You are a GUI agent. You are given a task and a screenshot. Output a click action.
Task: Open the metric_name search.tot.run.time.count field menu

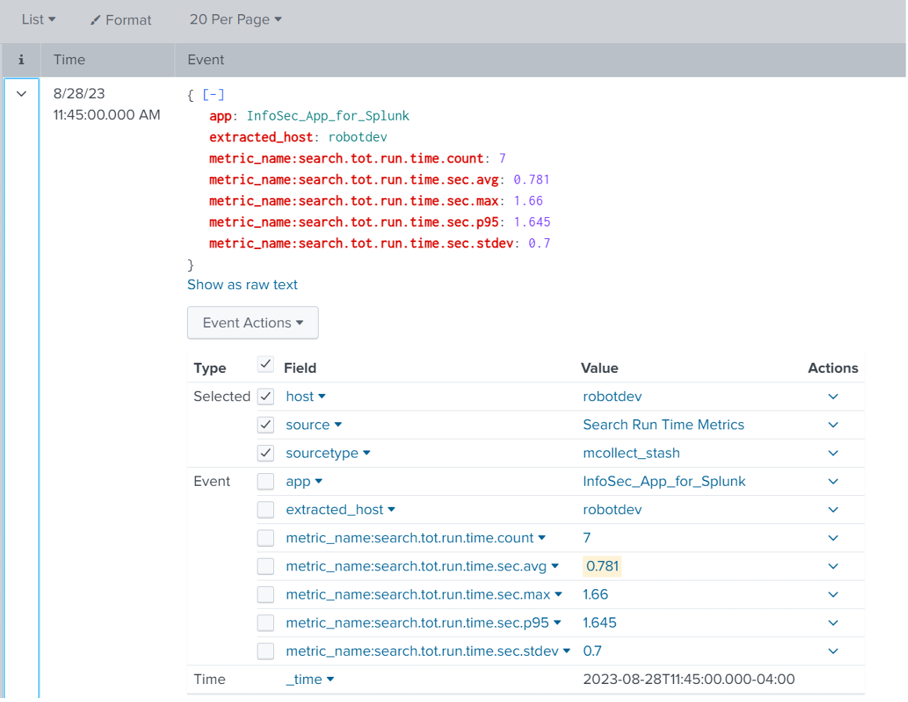pyautogui.click(x=416, y=538)
